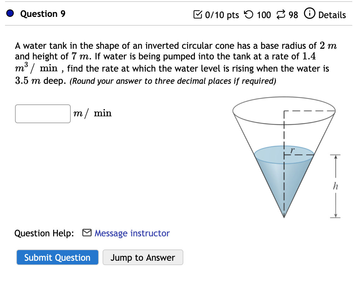Viewport: 361px width, 307px height.
Task: Click the blue dot beside Question 9
Action: [10, 13]
